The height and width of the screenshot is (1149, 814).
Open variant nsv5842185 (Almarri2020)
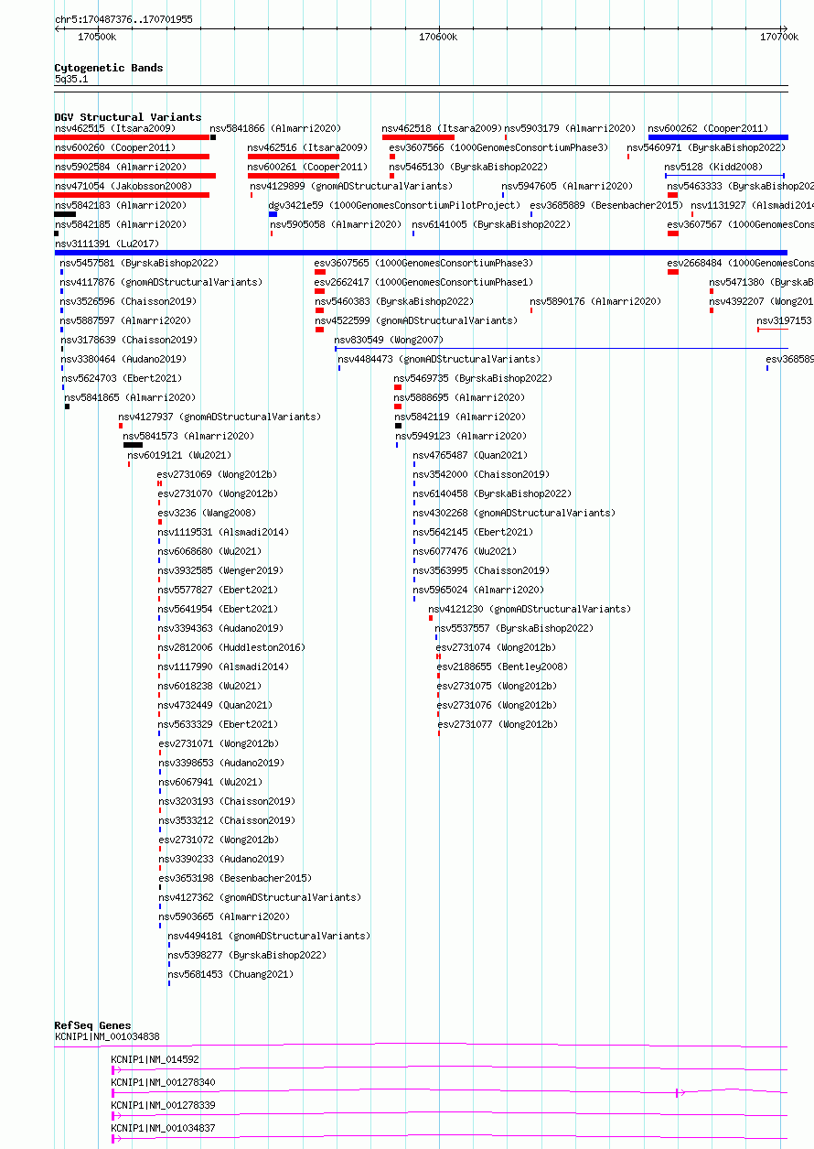click(120, 224)
